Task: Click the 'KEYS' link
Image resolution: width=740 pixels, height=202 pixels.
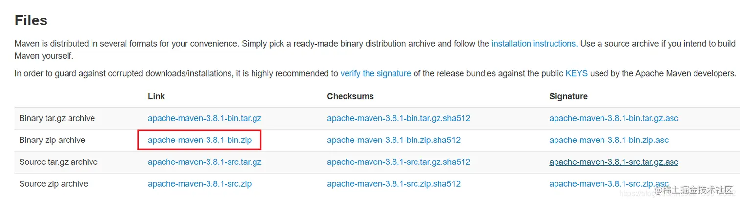Action: 576,74
